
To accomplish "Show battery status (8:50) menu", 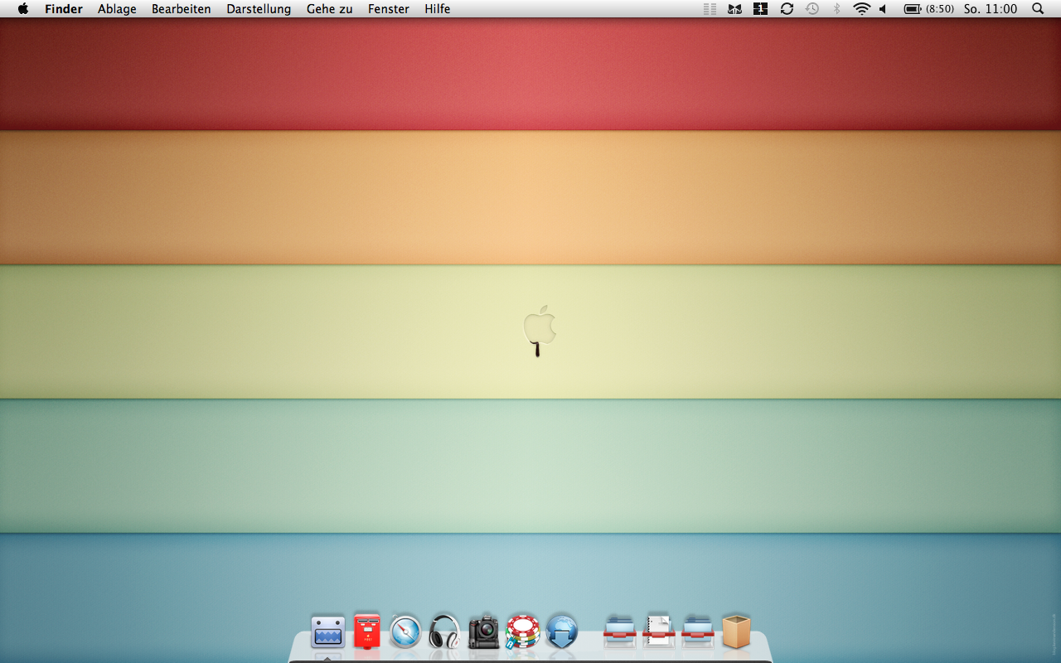I will 928,9.
